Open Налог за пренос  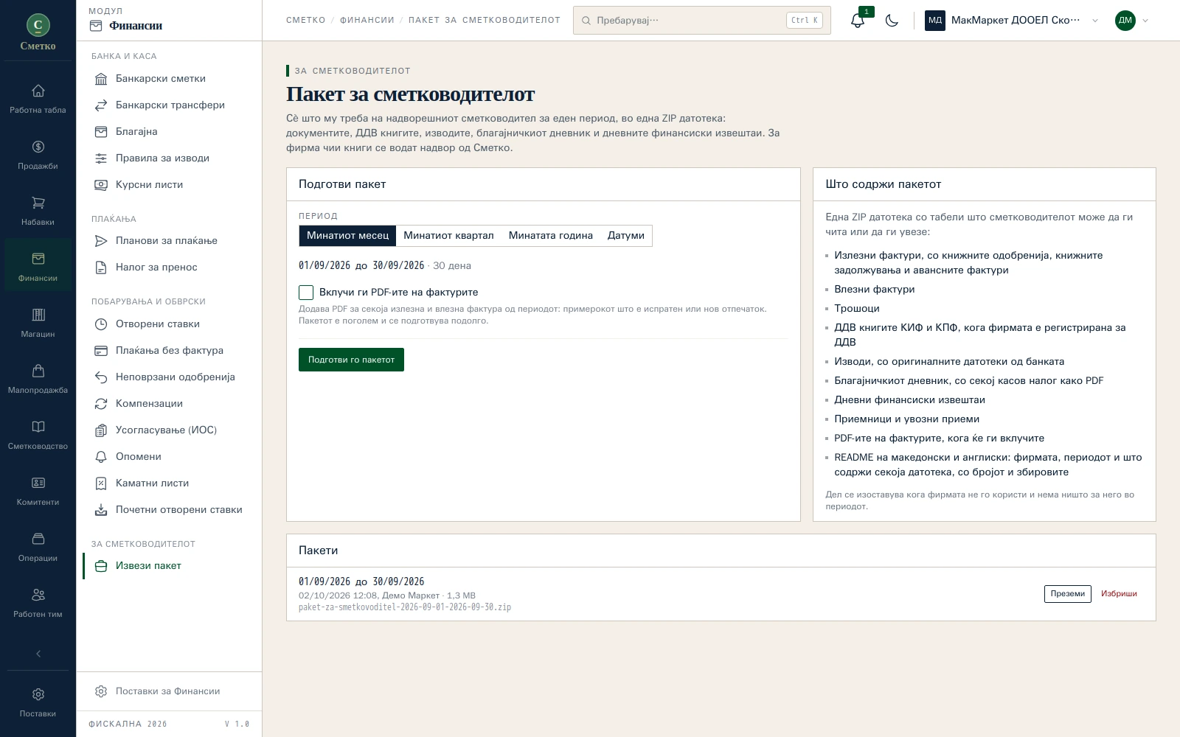coord(169,268)
